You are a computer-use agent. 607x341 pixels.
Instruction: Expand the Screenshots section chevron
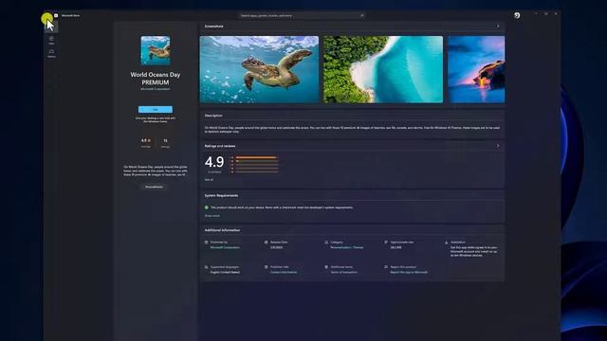(x=498, y=27)
